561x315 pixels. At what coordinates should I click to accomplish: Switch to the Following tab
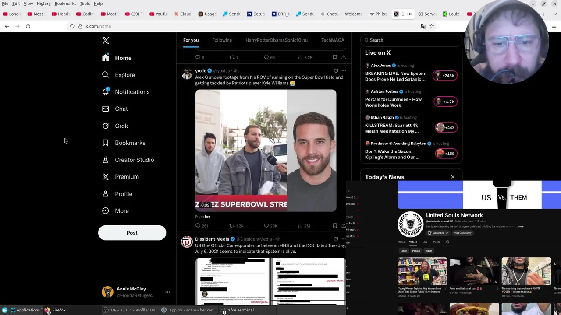click(222, 40)
